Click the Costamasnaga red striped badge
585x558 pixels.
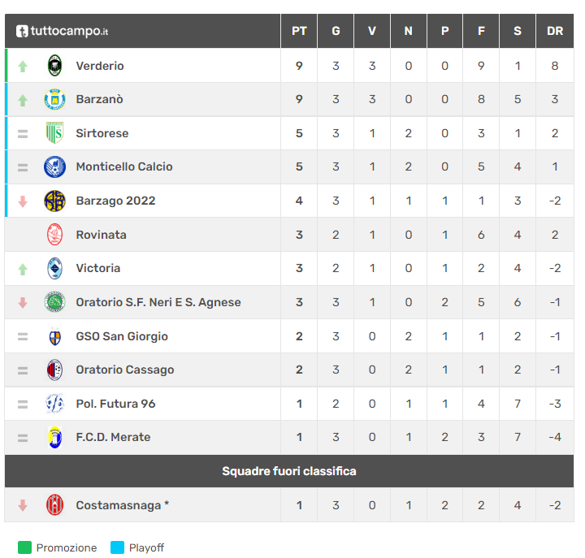pyautogui.click(x=54, y=505)
